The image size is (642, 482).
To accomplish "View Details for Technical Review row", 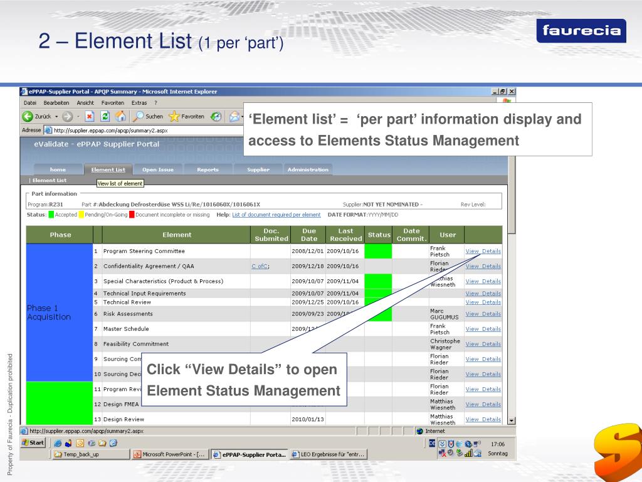I will tap(483, 302).
